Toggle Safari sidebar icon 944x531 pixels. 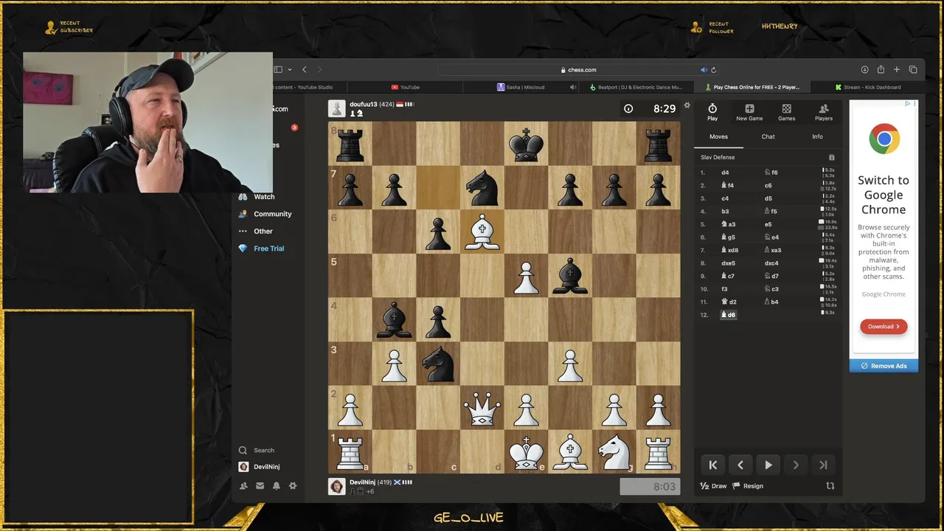pos(278,69)
